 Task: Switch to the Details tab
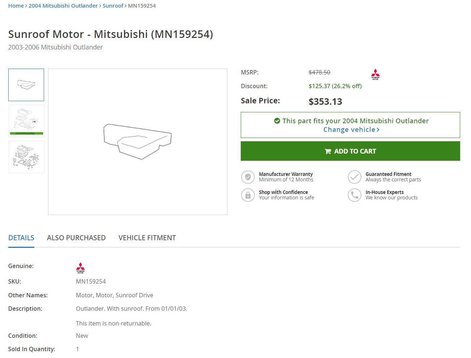(x=21, y=238)
